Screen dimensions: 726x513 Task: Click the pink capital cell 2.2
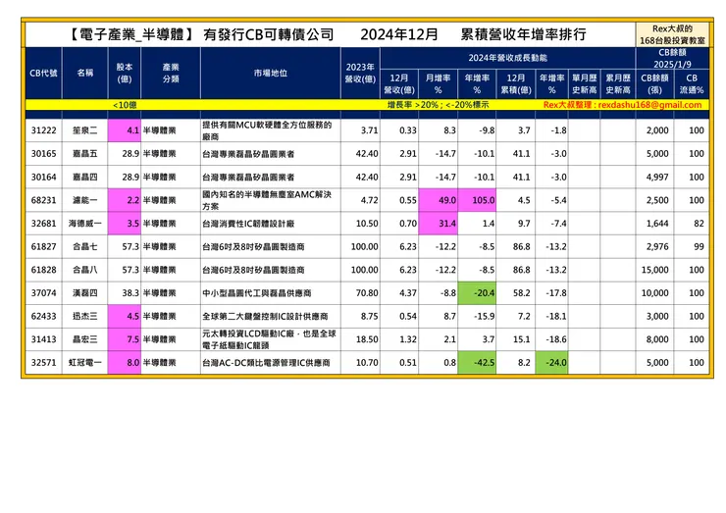(x=124, y=200)
